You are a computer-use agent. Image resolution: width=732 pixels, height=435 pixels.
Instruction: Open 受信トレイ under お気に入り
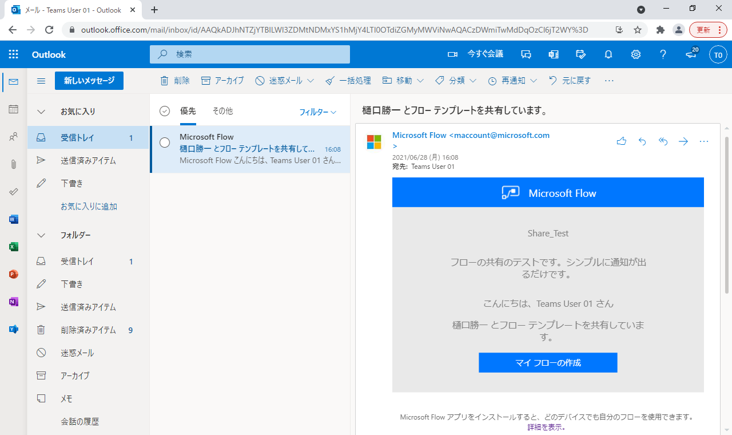pos(88,138)
